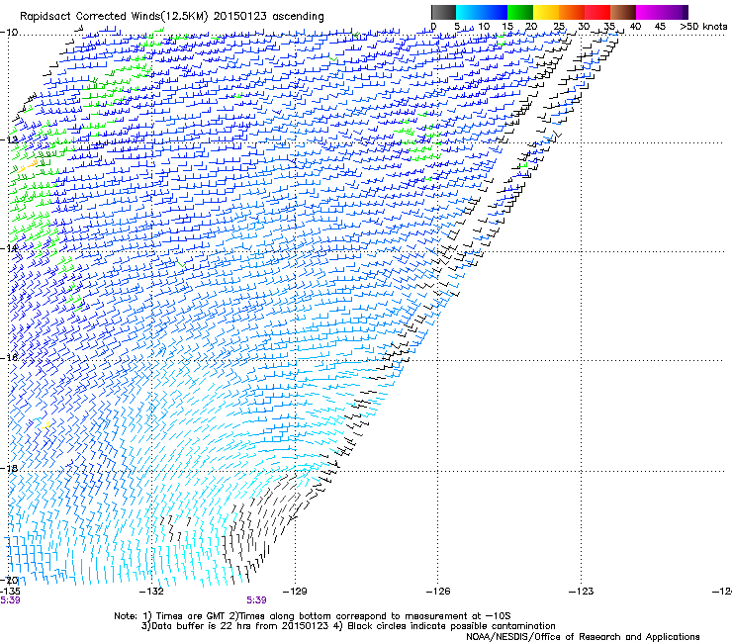Click the purple '5:39' time left of -129
Image resolution: width=732 pixels, height=643 pixels.
coord(256,600)
